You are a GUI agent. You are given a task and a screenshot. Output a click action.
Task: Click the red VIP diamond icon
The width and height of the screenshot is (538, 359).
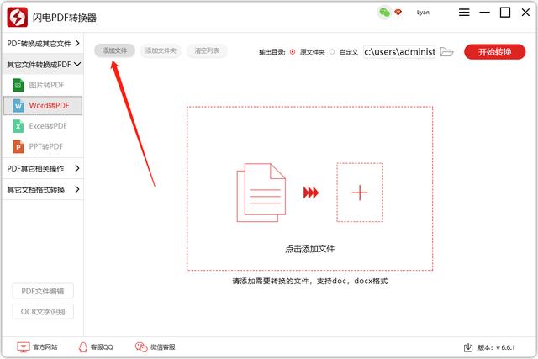398,13
